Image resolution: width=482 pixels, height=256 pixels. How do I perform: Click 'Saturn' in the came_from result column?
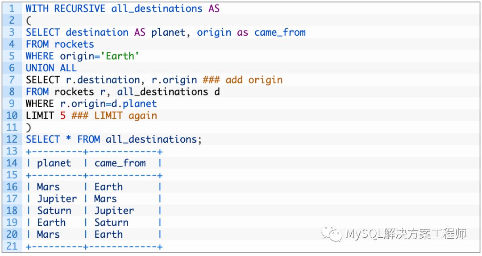coord(111,223)
